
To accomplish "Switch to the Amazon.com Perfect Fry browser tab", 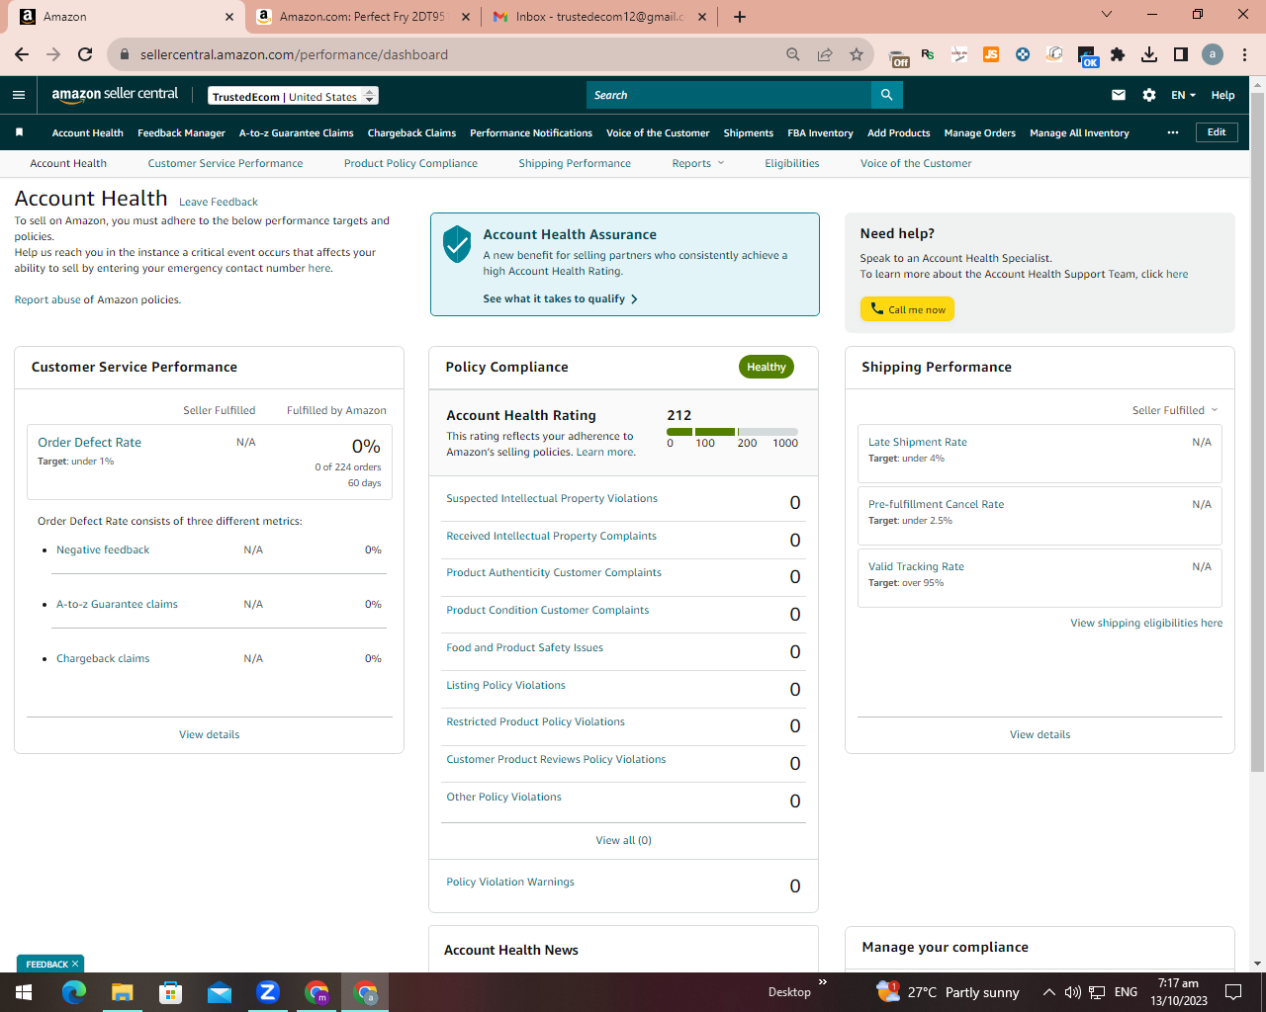I will pos(362,17).
